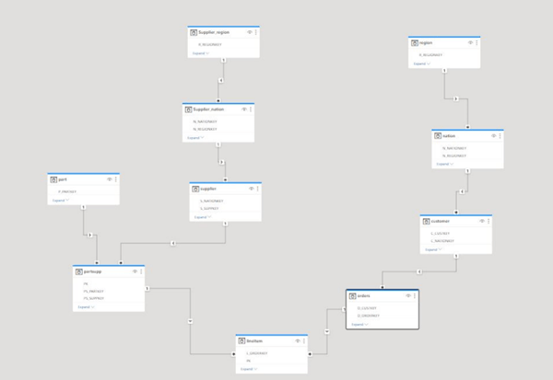Click the lineitem table icon
Viewport: 553px width, 380px height.
[x=240, y=340]
